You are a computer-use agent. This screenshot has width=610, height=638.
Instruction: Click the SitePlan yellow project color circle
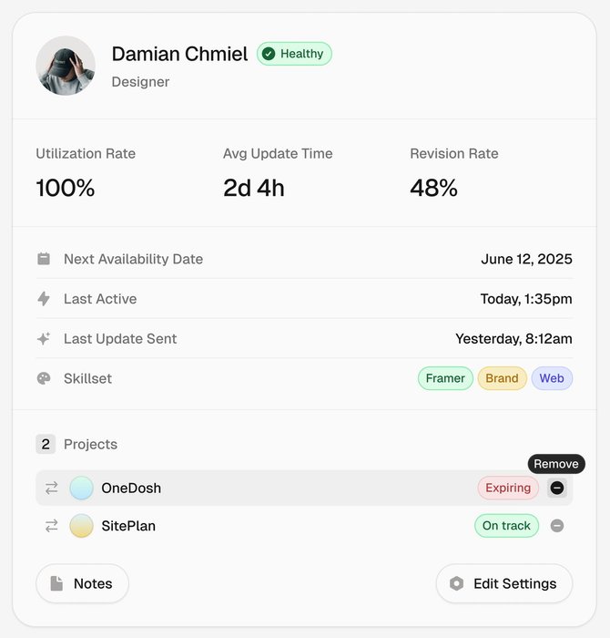[x=82, y=526]
